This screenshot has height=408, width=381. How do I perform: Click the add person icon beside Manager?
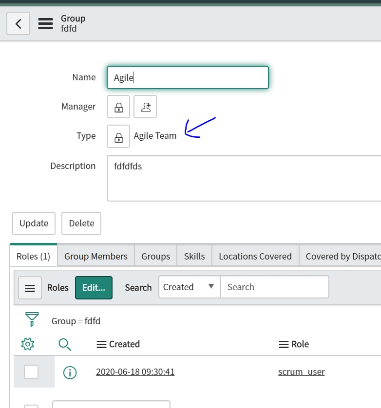pyautogui.click(x=146, y=106)
